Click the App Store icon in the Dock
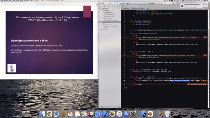Viewport: 210px width, 118px height. click(x=126, y=114)
